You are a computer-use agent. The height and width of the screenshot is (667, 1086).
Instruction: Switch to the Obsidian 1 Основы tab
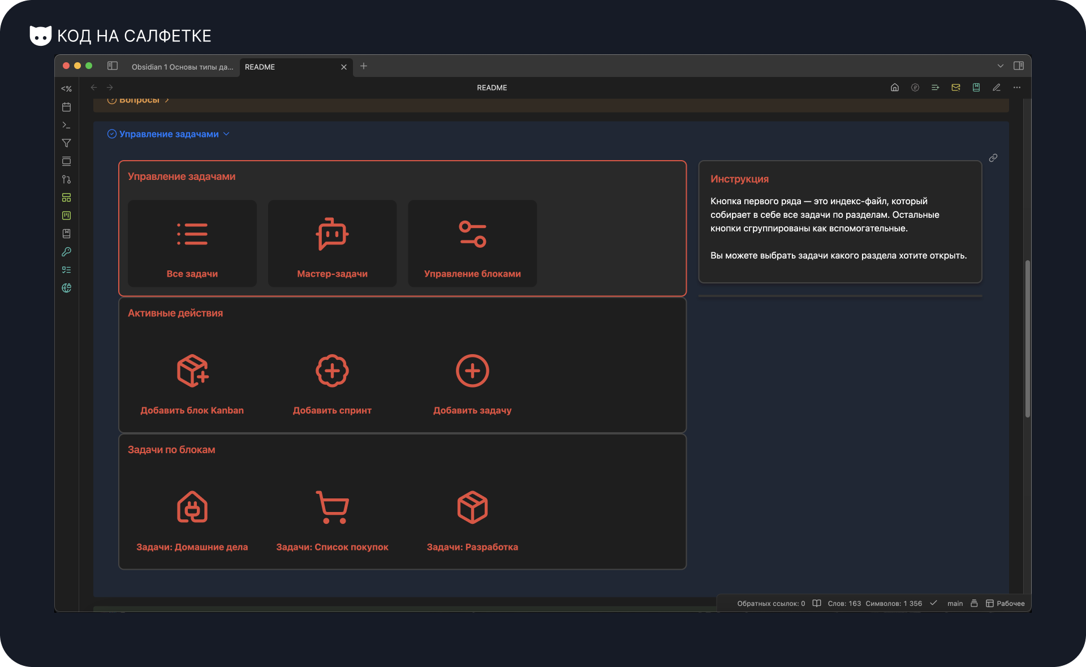pyautogui.click(x=182, y=67)
